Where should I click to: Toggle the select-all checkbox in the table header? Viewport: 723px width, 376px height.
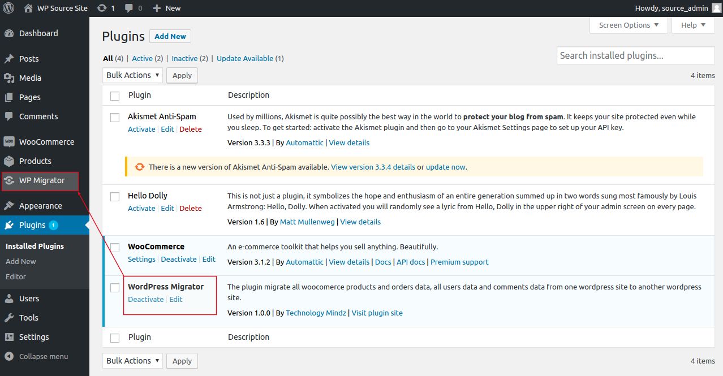click(115, 96)
